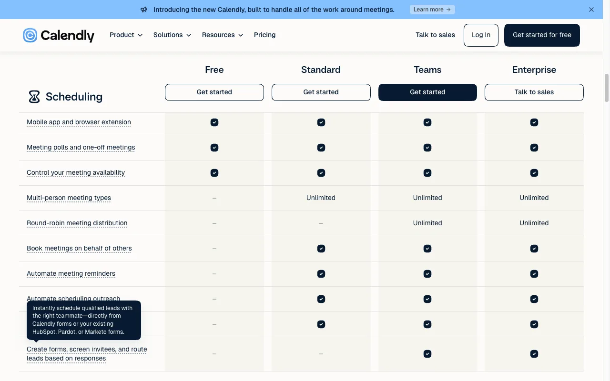The width and height of the screenshot is (610, 381).
Task: Click Enterprise checkmark for Book meetings row
Action: coord(534,249)
